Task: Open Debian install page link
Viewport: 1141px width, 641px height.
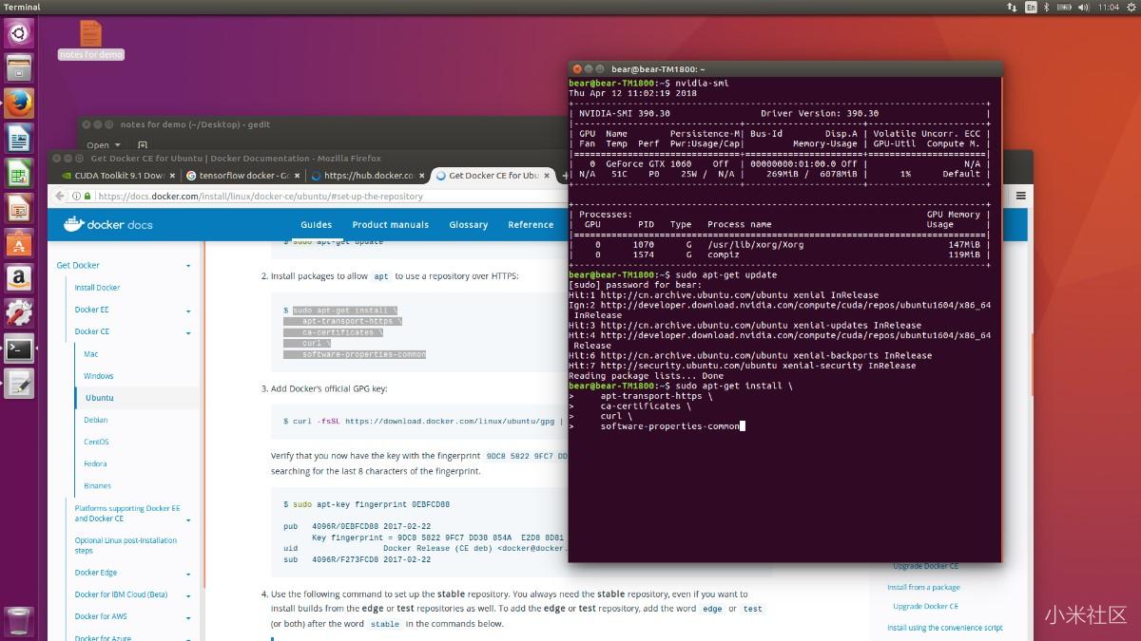Action: tap(95, 420)
